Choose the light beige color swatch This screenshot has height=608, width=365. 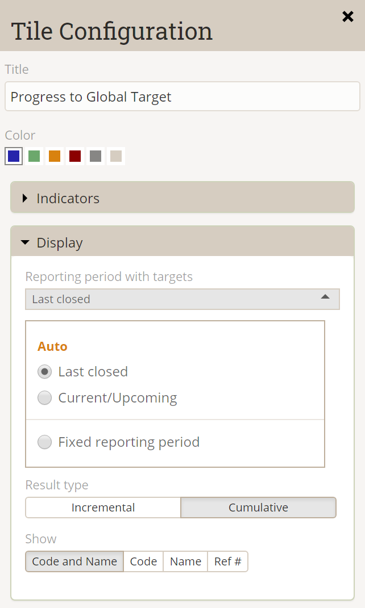tap(116, 156)
